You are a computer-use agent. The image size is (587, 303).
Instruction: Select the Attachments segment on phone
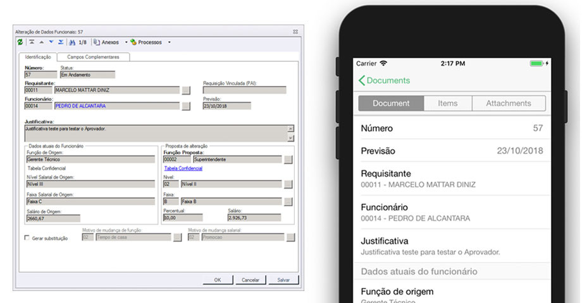pyautogui.click(x=509, y=104)
